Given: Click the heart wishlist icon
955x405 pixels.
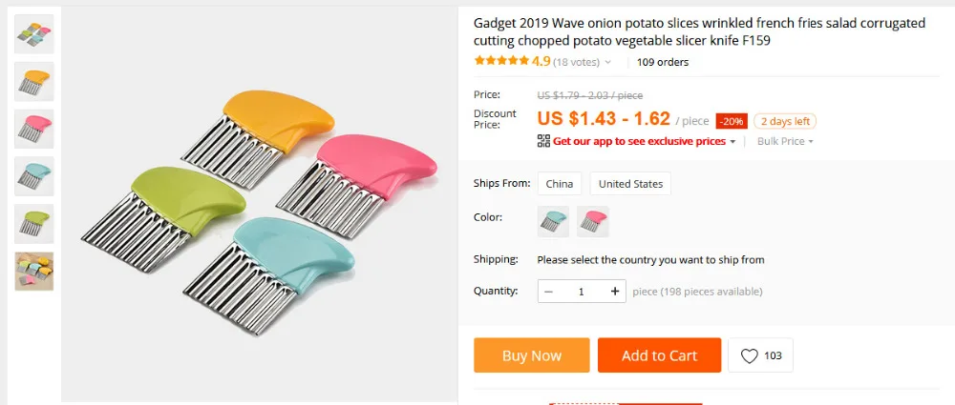Looking at the screenshot, I should [x=749, y=355].
